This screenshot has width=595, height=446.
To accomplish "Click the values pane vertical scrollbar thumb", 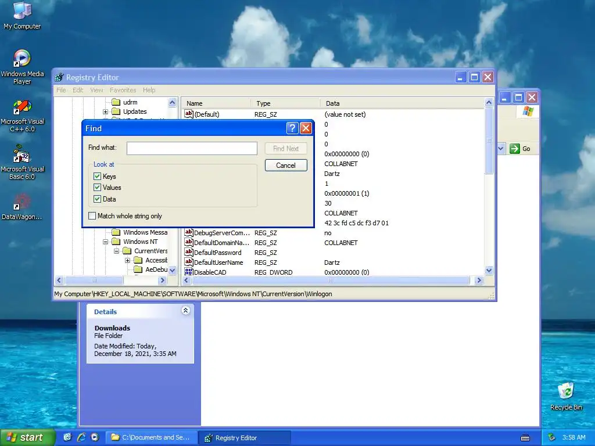I will 489,141.
